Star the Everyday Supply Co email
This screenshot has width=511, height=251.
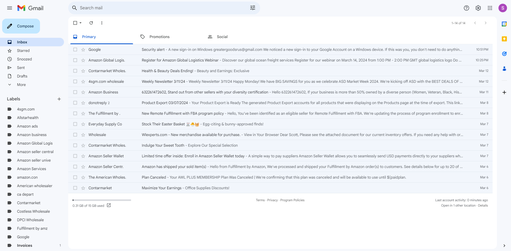point(83,124)
